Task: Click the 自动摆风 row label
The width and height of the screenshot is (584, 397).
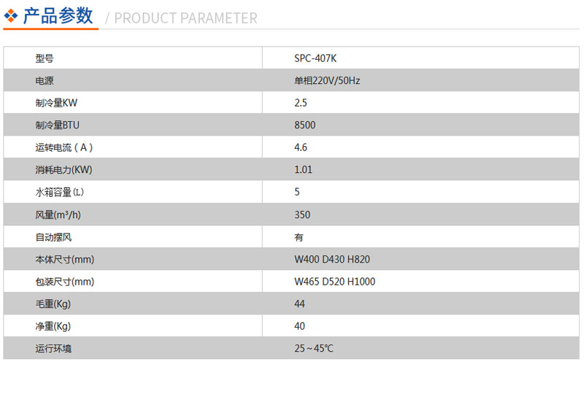Action: [53, 237]
